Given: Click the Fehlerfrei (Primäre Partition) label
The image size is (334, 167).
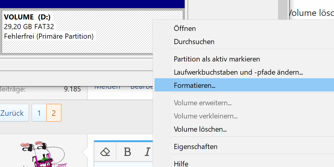Looking at the screenshot, I should (x=49, y=36).
